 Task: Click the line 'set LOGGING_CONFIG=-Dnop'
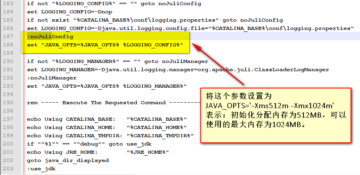(x=70, y=12)
